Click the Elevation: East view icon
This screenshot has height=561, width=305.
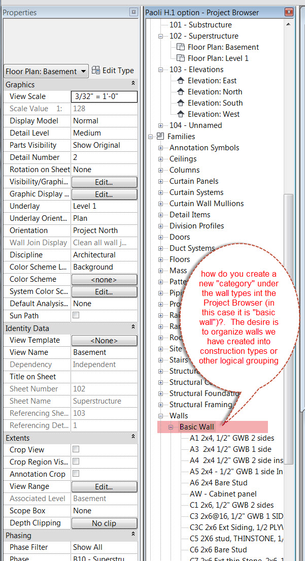[181, 81]
